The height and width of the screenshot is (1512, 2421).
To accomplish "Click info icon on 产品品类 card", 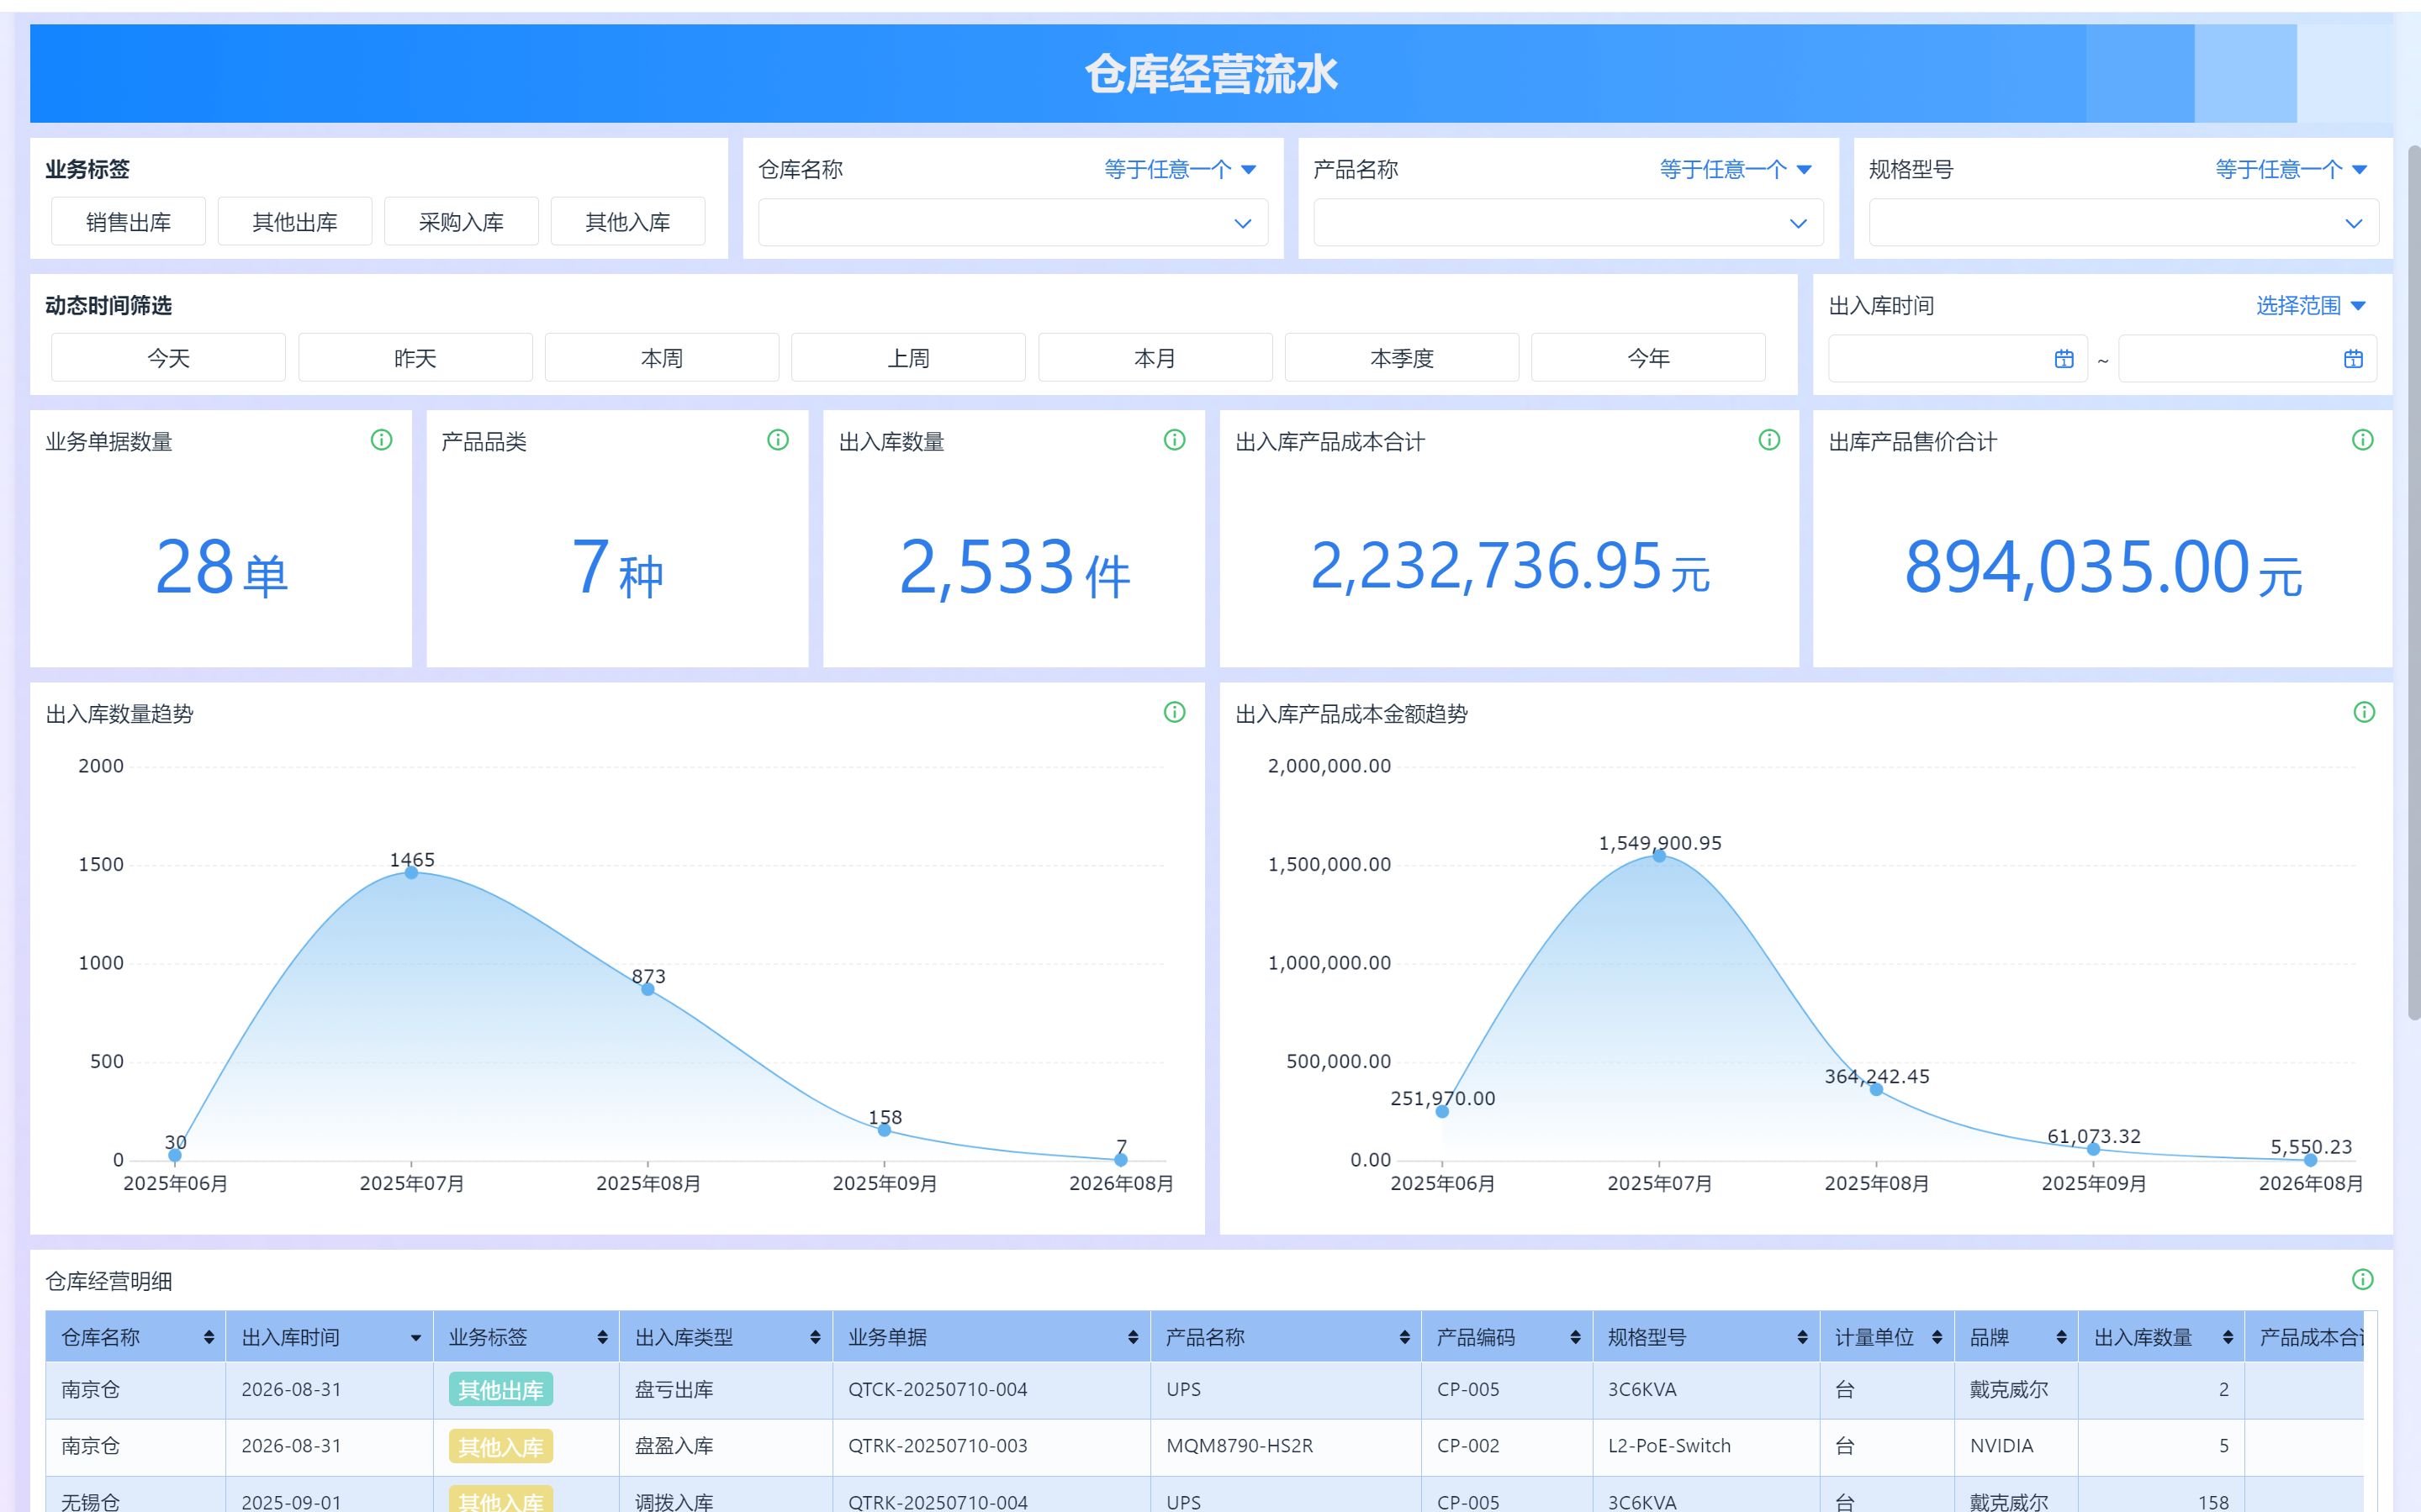I will pos(777,440).
